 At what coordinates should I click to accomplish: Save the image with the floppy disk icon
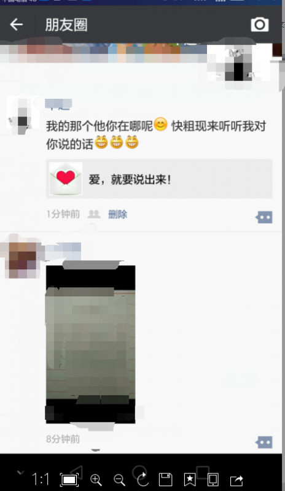coord(166,479)
